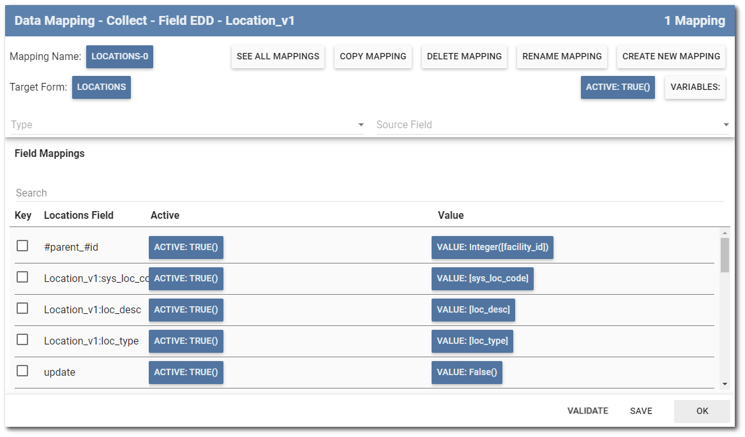745x437 pixels.
Task: Toggle active state for Location_v1:loc_desc row
Action: 186,309
